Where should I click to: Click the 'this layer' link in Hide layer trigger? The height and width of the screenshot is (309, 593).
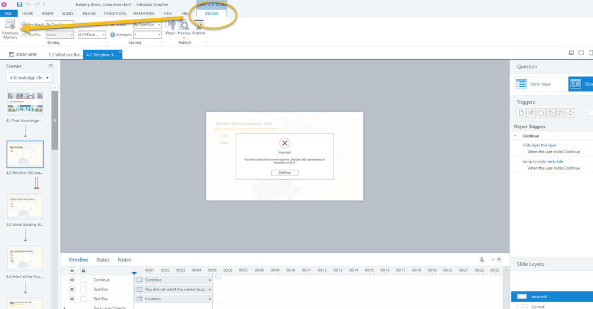pyautogui.click(x=548, y=145)
